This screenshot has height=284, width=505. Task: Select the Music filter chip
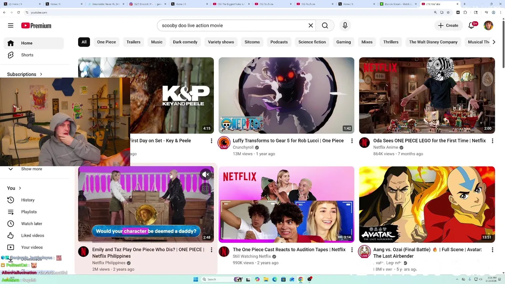[157, 42]
